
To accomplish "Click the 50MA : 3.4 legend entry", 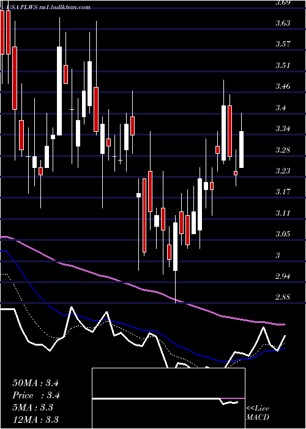I will pyautogui.click(x=35, y=383).
